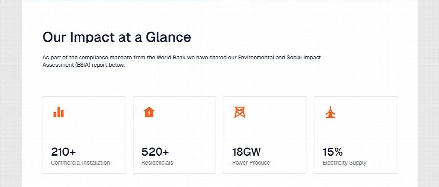Click the orange bar chart icon

(59, 112)
